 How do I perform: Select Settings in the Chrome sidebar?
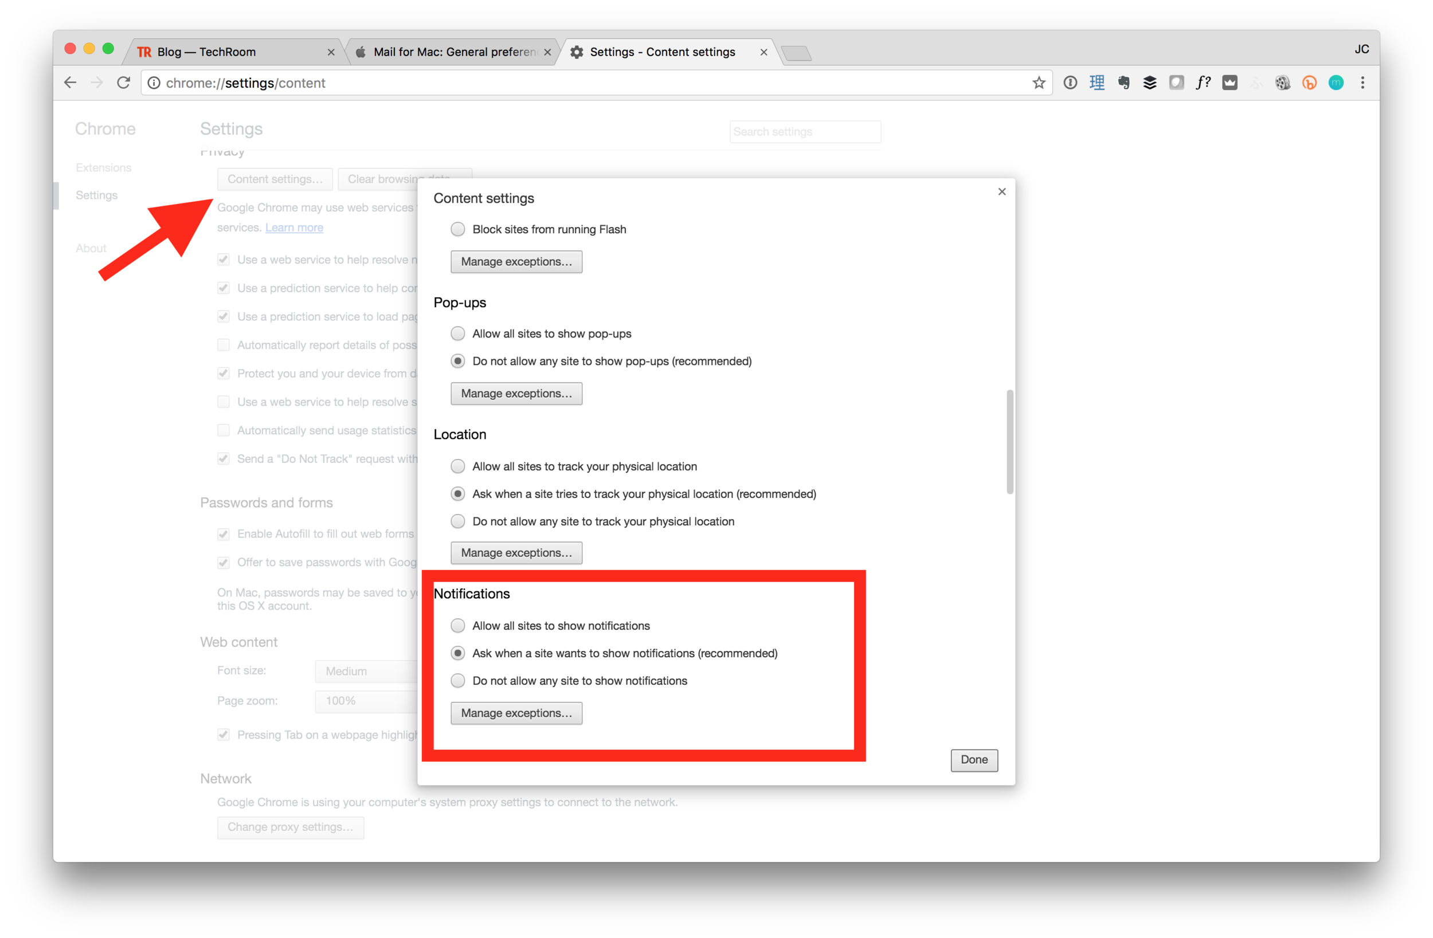(97, 195)
